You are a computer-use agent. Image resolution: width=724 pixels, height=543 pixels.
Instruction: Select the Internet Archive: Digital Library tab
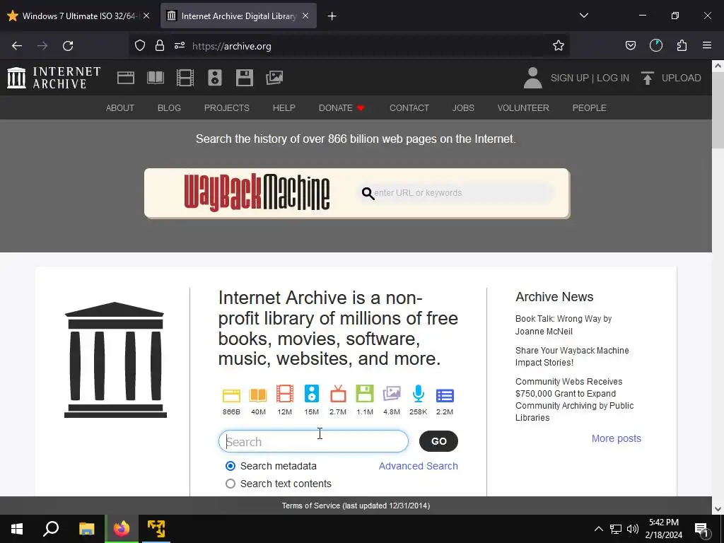238,16
